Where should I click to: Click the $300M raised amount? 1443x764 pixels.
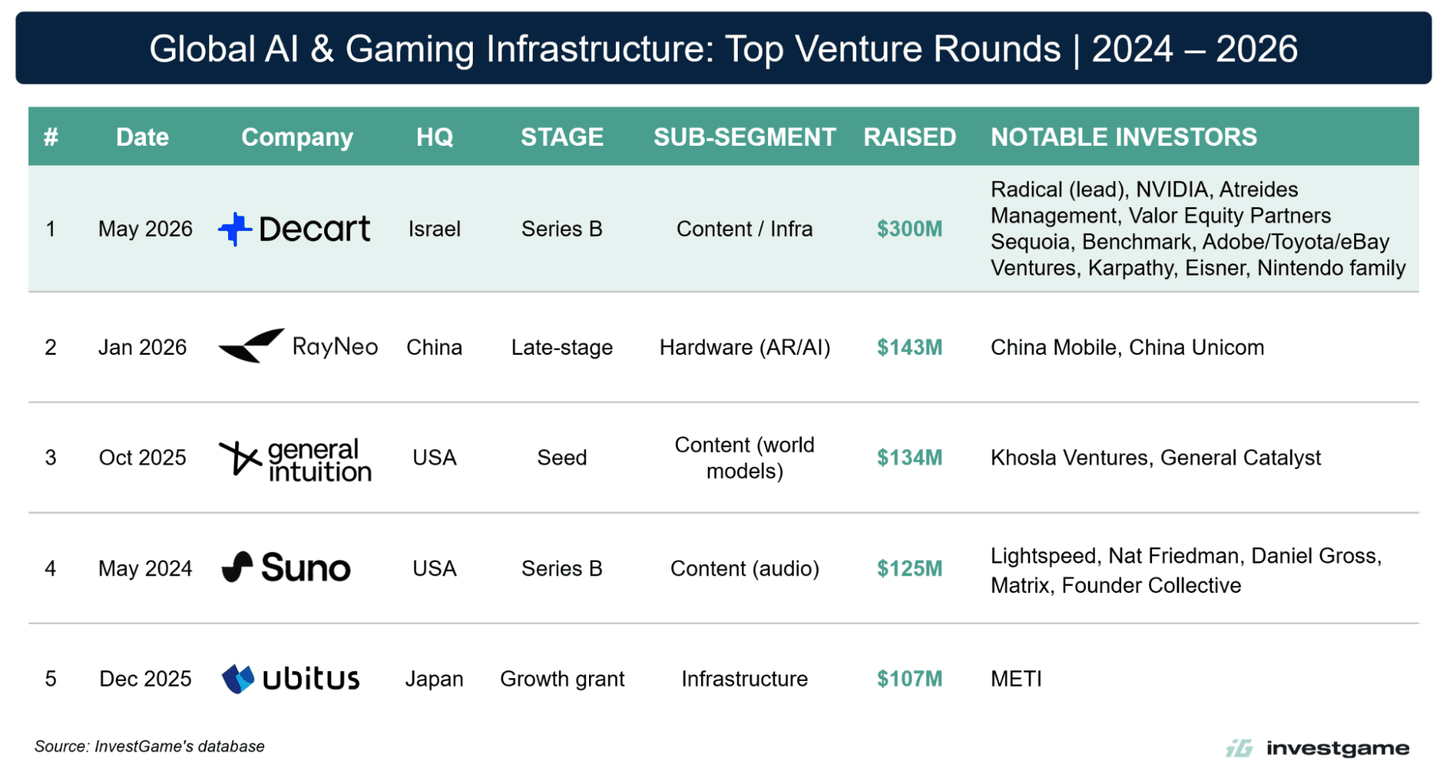coord(910,229)
